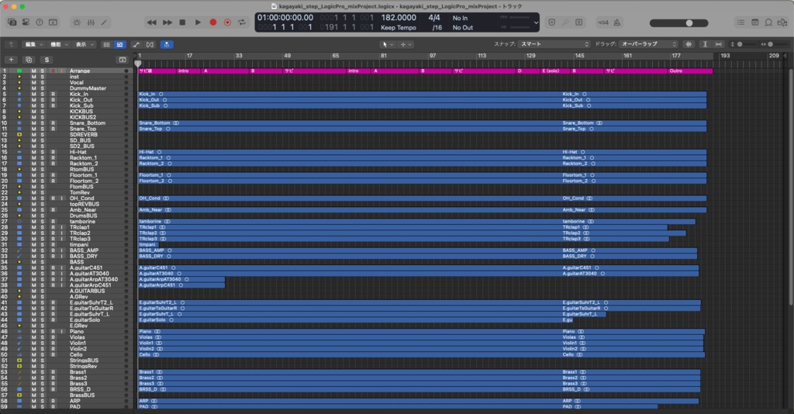Toggle the Flex show icon
The height and width of the screenshot is (414, 794).
tap(150, 44)
